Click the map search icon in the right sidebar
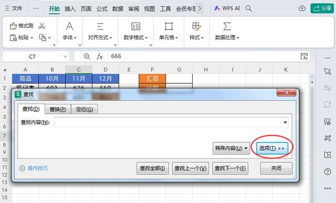The image size is (336, 203). point(328,155)
